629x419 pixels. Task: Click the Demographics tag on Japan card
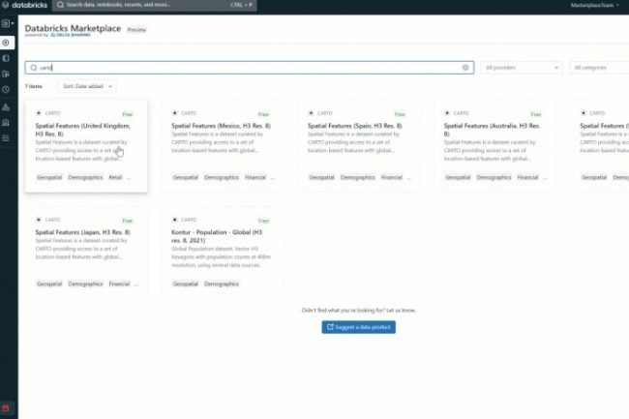[x=85, y=284]
